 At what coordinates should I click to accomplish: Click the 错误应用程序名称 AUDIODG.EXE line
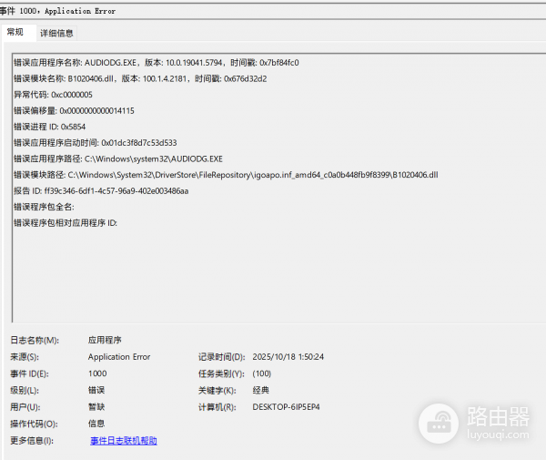pyautogui.click(x=157, y=63)
